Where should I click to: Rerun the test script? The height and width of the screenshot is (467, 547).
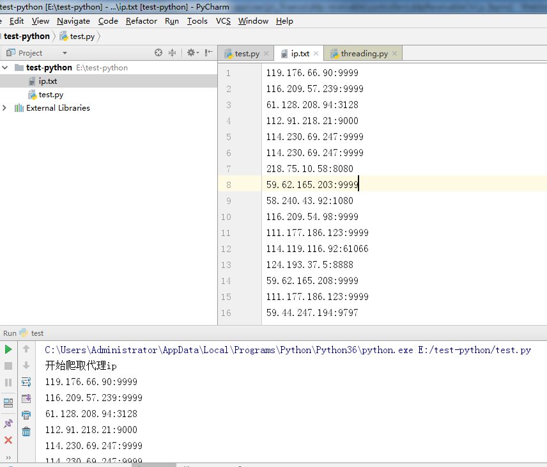click(8, 350)
